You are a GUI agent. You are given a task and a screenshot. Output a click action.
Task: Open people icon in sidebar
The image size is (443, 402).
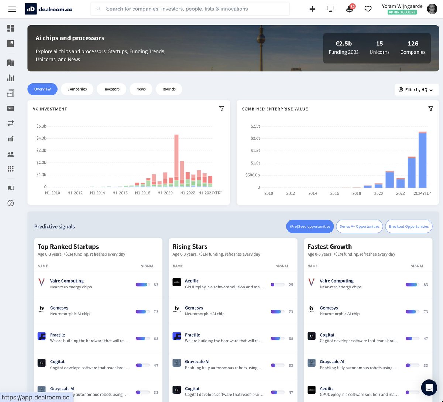[x=11, y=155]
